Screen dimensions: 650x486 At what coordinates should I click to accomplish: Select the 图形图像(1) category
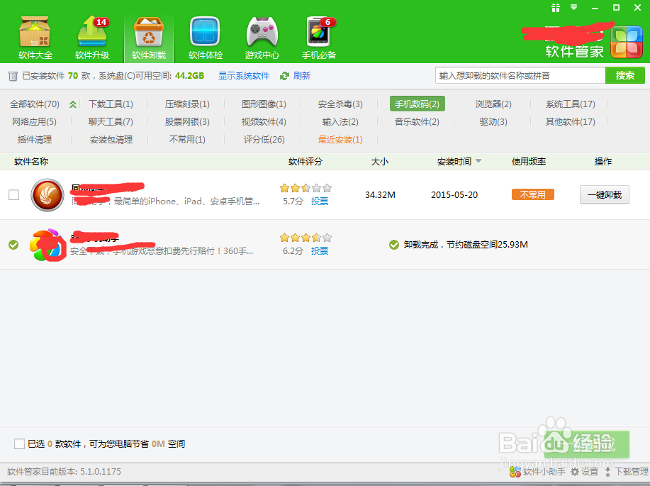click(x=264, y=104)
